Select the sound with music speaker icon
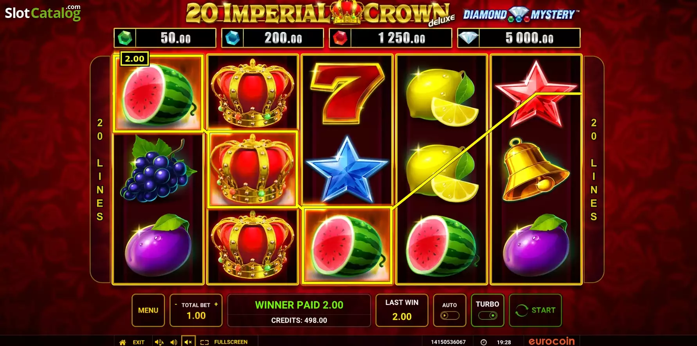Viewport: 697px width, 346px height. point(159,342)
